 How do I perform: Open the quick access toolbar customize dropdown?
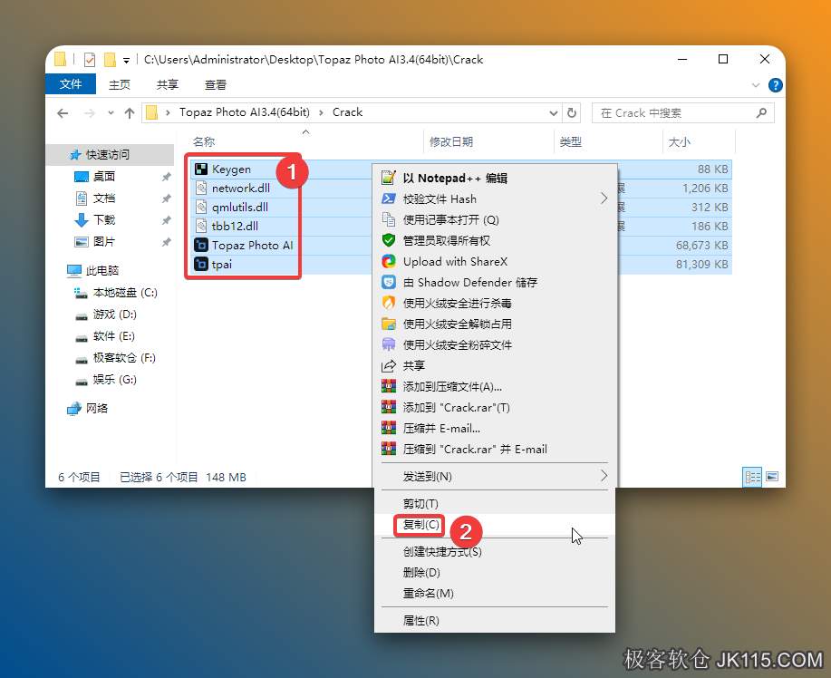(126, 61)
